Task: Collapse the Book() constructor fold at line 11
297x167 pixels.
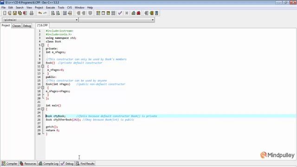Action: (43, 66)
